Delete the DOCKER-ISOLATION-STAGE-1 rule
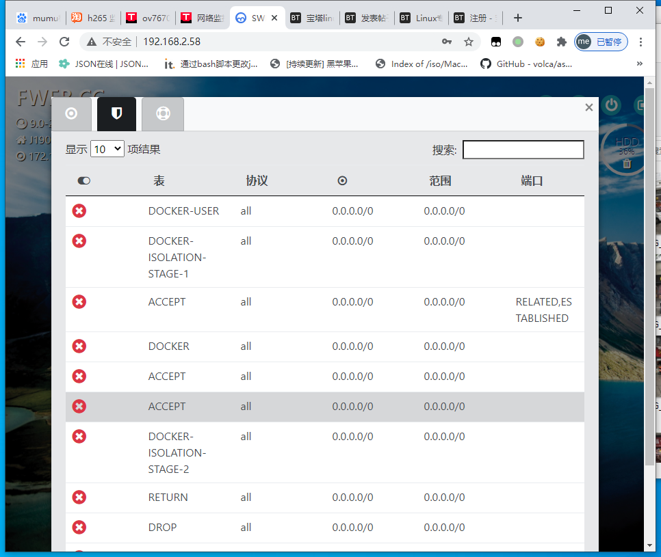 point(79,241)
